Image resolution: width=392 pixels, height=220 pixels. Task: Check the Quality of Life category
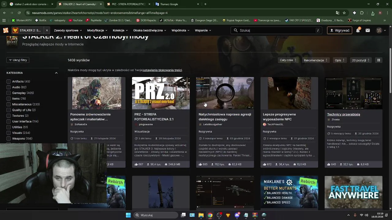pos(9,110)
